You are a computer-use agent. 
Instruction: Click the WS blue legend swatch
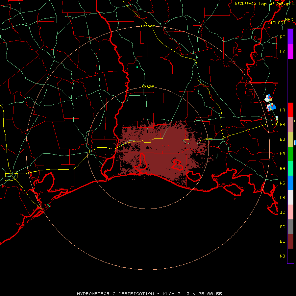coord(290,183)
